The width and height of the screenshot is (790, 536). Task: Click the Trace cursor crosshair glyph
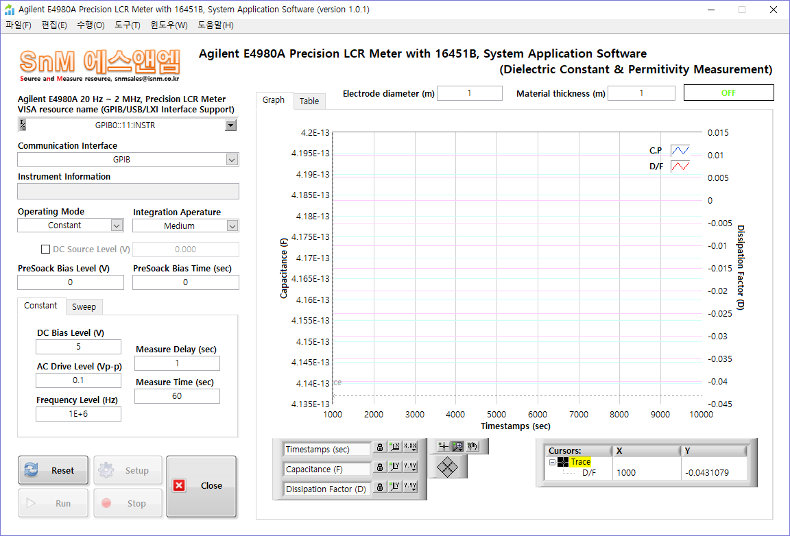click(x=563, y=462)
